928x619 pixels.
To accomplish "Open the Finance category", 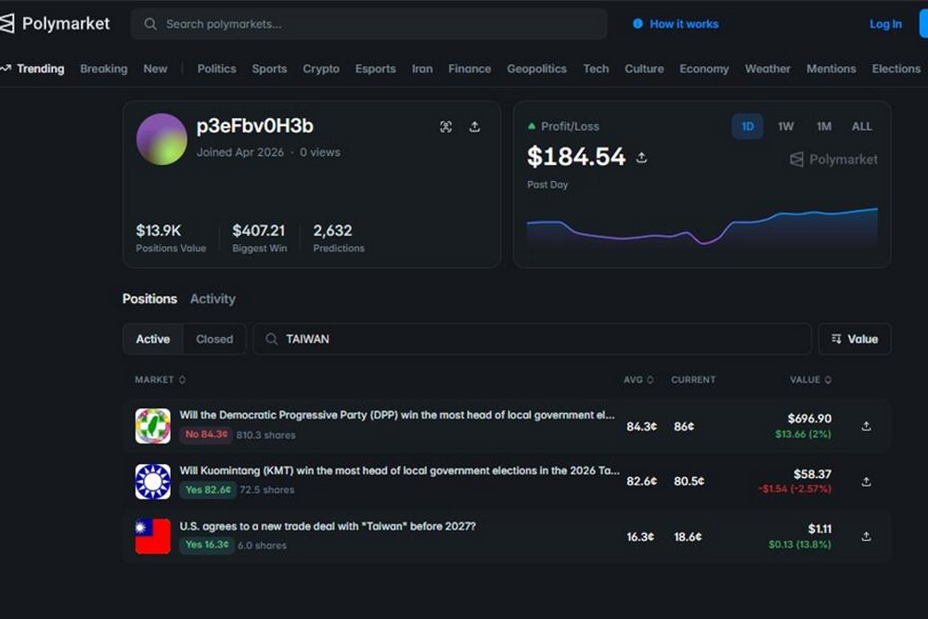I will click(x=470, y=69).
